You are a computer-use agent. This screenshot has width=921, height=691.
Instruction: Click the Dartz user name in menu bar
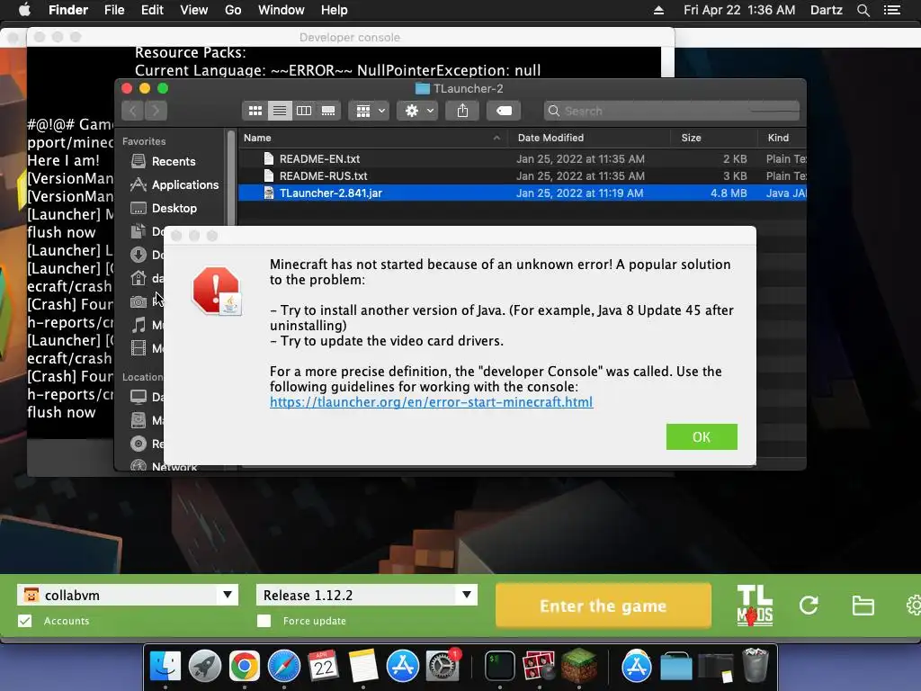coord(826,10)
